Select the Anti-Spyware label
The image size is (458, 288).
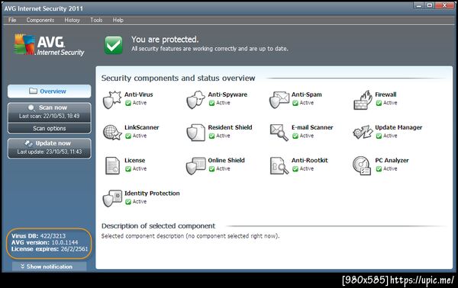click(x=227, y=94)
